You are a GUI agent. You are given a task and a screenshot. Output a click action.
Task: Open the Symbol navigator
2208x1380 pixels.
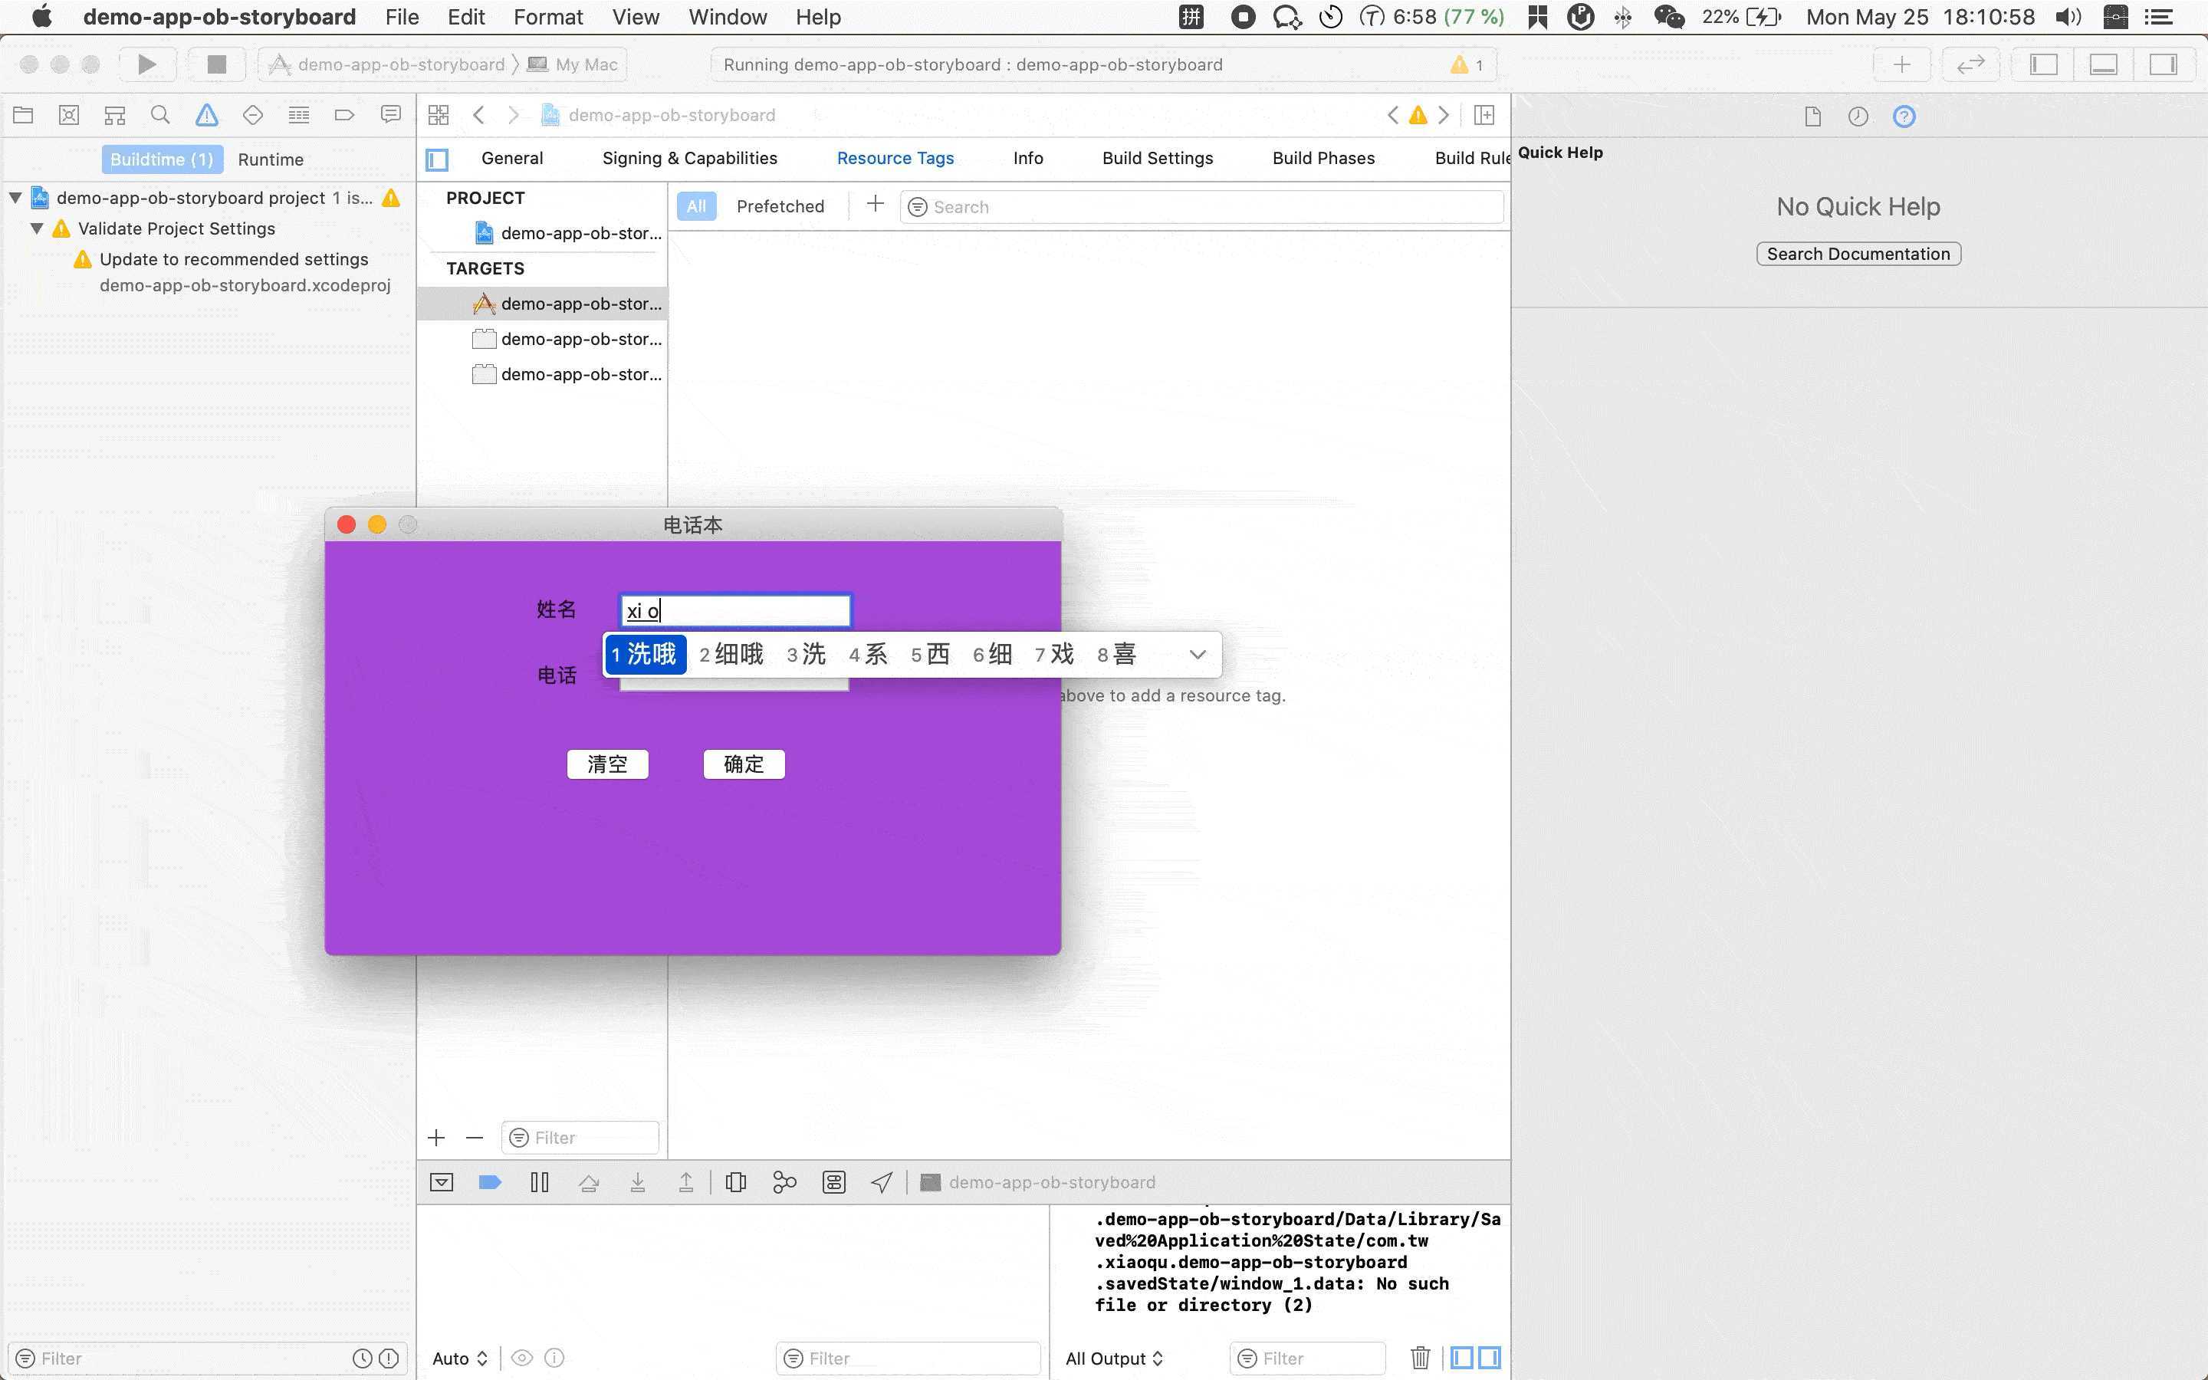(x=115, y=115)
